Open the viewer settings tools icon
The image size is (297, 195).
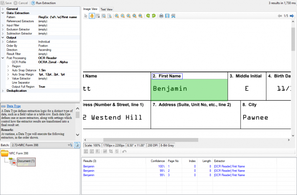pyautogui.click(x=173, y=16)
